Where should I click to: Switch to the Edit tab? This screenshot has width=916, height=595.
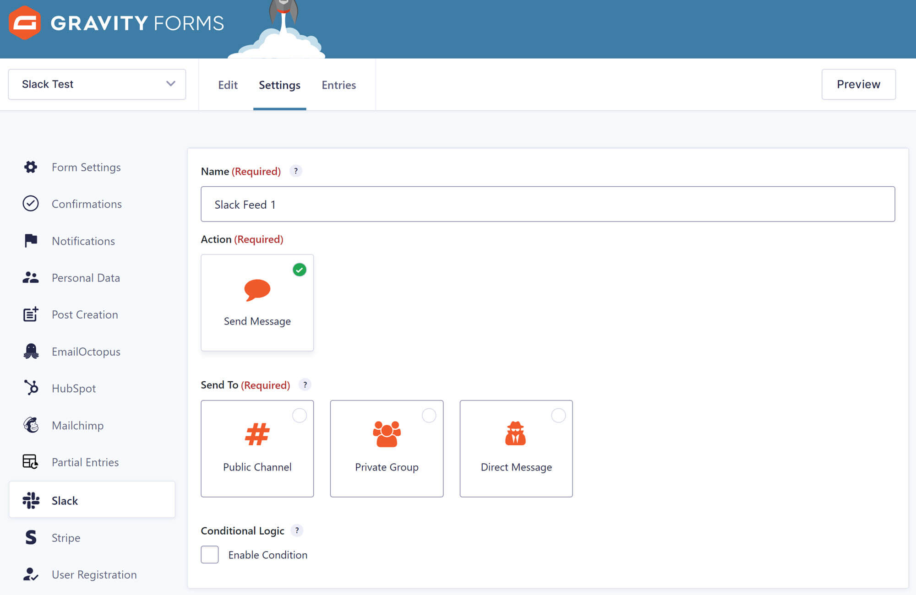pos(228,85)
